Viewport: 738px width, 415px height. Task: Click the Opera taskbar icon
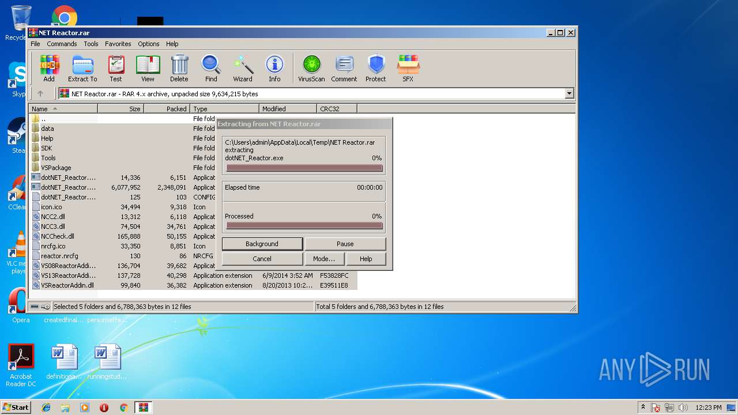104,408
